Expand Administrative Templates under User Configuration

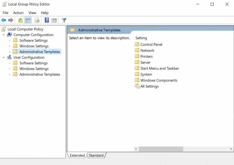[9, 74]
